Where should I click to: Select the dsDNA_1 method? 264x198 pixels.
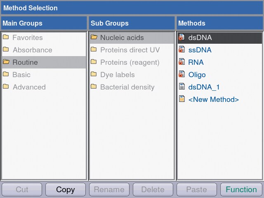(220, 87)
